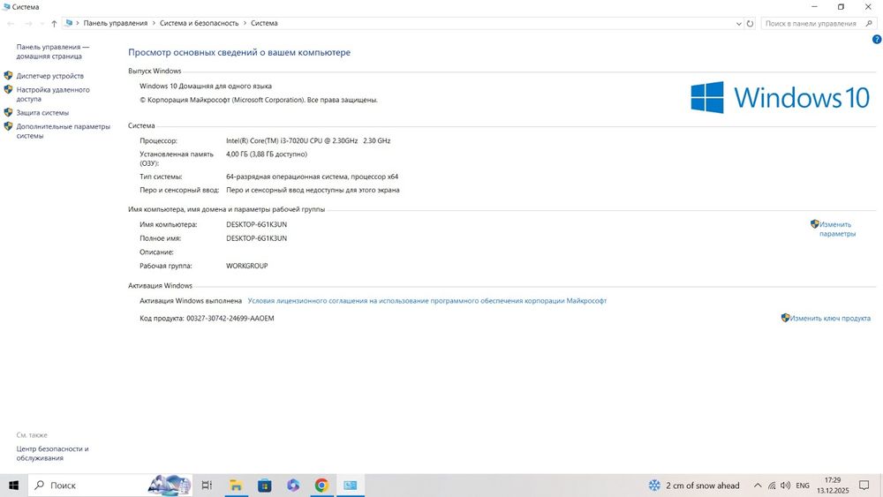Open Advanced system settings link
This screenshot has height=497, width=883.
(x=63, y=132)
